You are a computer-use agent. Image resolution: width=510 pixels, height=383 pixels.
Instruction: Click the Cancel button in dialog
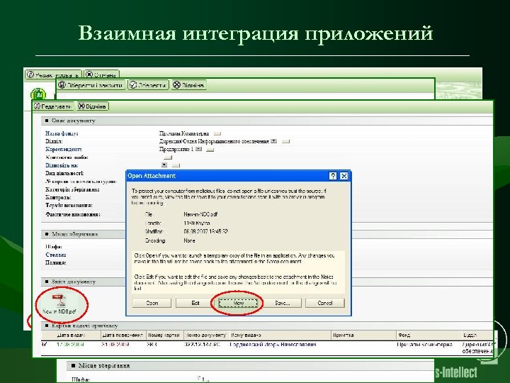pos(325,303)
